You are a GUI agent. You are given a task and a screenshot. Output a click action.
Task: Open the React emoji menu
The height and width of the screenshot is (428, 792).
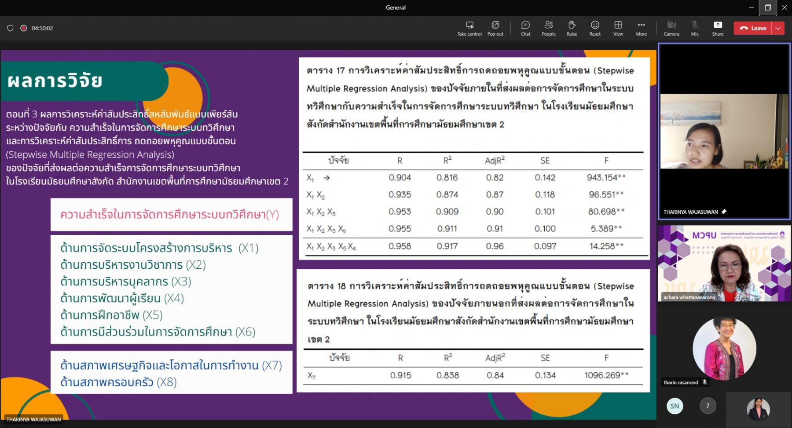tap(595, 28)
